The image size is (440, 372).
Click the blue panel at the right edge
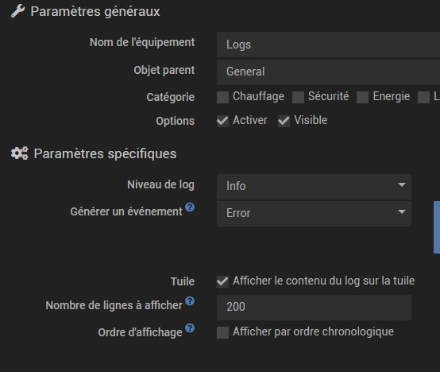point(437,227)
